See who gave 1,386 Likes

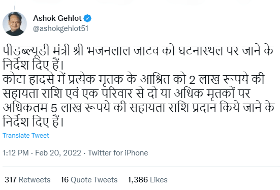pos(147,180)
